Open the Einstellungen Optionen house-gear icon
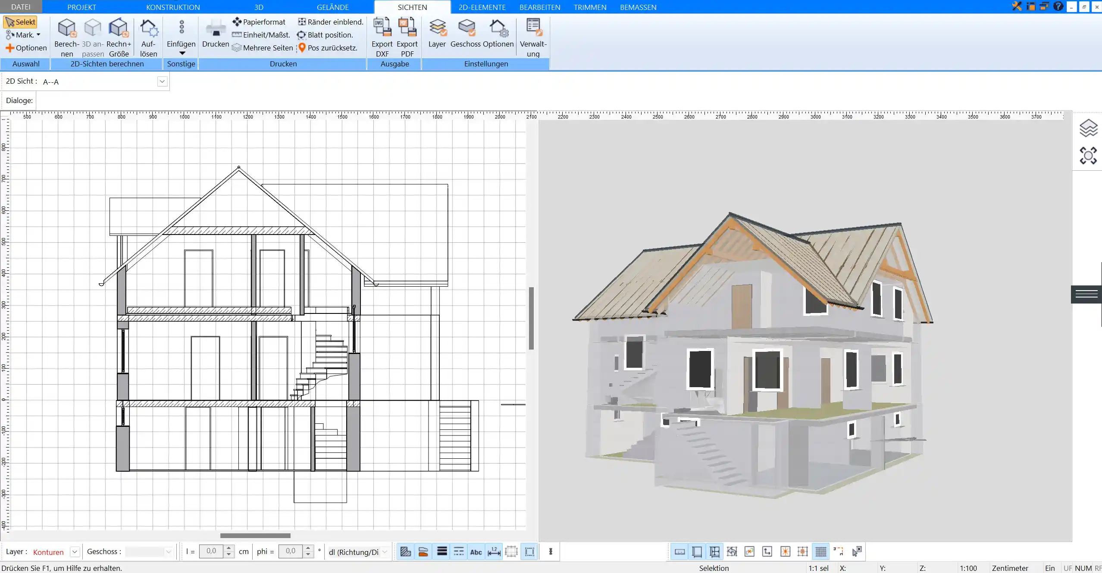The height and width of the screenshot is (573, 1102). [x=498, y=28]
